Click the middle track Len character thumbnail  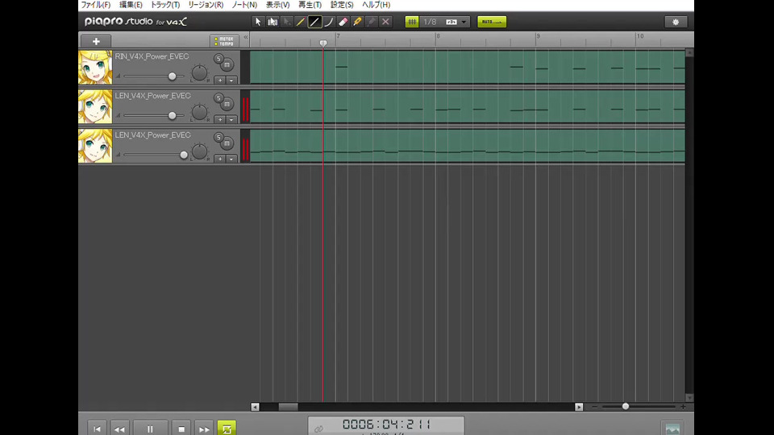pos(95,106)
